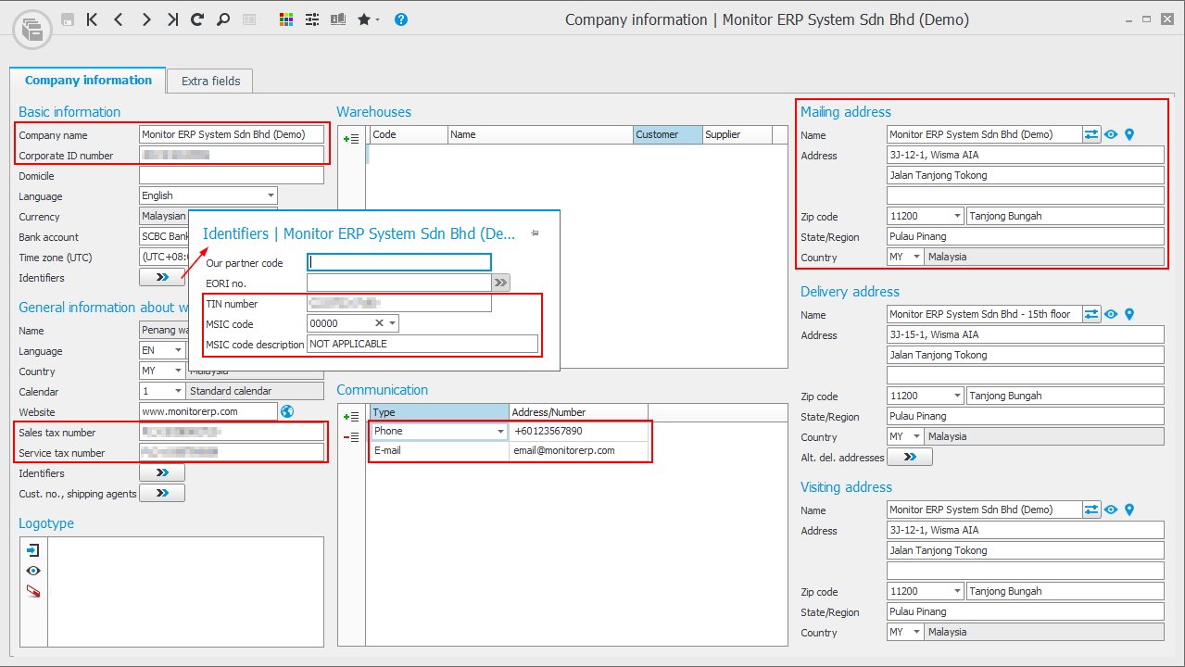Switch to Company information tab

88,81
